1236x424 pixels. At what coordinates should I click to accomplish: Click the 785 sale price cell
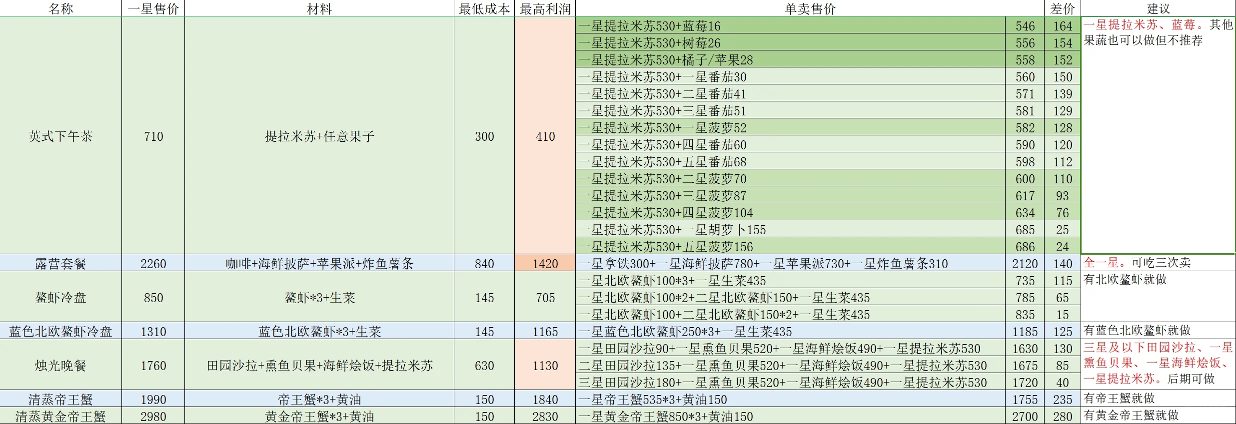(x=1025, y=297)
